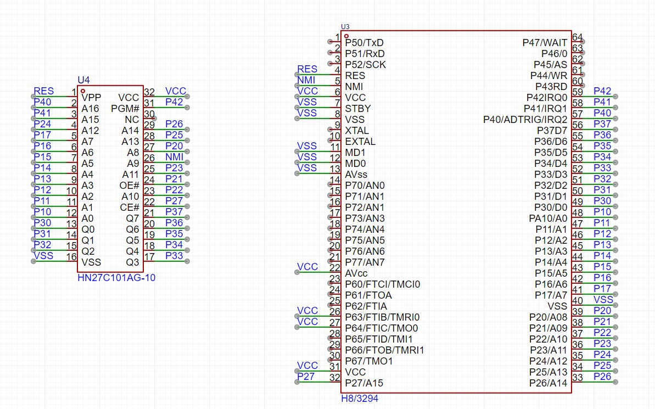Select the P27/A15 pin on U3
The image size is (655, 409).
pyautogui.click(x=364, y=383)
